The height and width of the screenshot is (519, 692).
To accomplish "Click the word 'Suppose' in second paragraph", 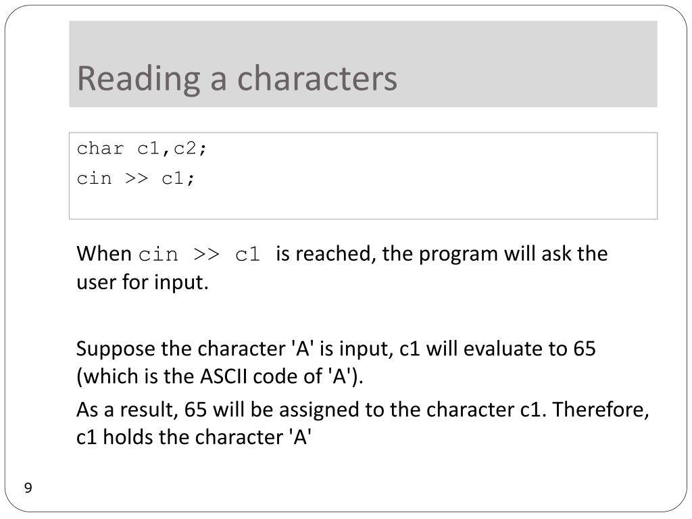I will (116, 349).
